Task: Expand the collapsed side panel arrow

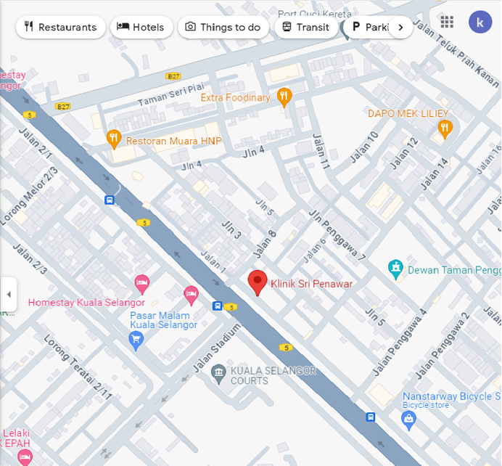Action: [9, 294]
